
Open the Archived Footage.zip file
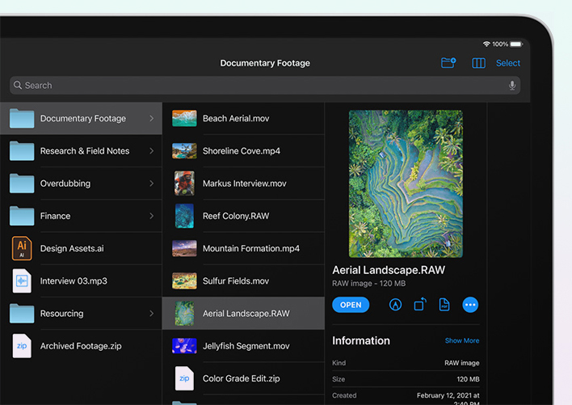(81, 346)
